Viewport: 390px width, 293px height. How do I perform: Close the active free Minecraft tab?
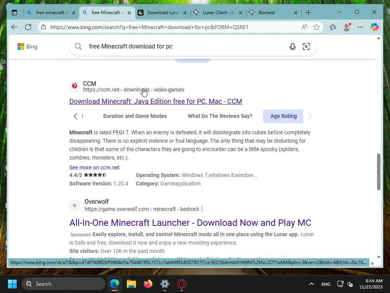click(129, 13)
